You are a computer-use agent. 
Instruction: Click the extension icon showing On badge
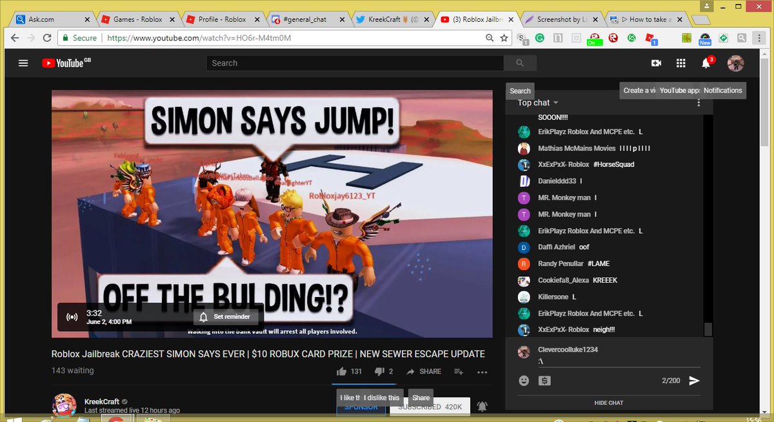[595, 39]
